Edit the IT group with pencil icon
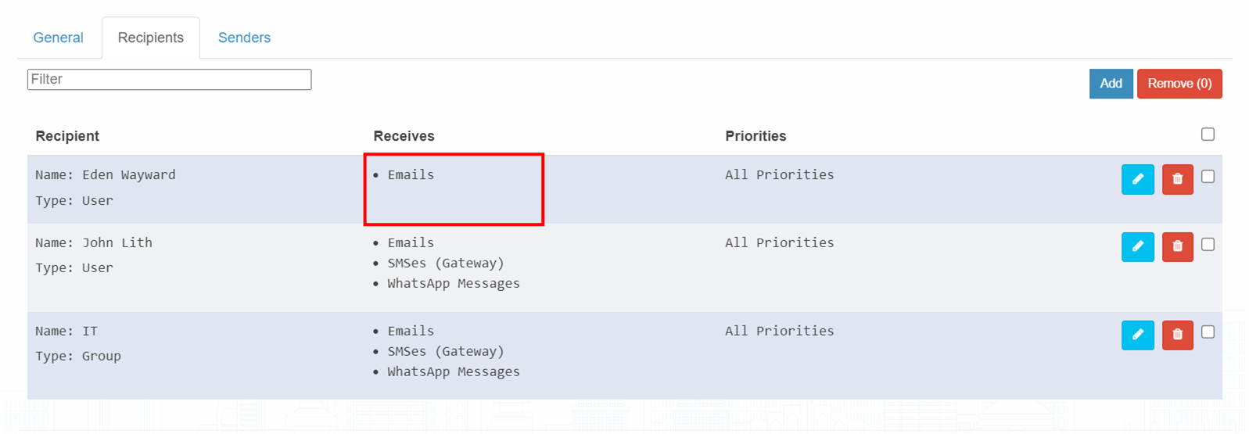 [1137, 335]
